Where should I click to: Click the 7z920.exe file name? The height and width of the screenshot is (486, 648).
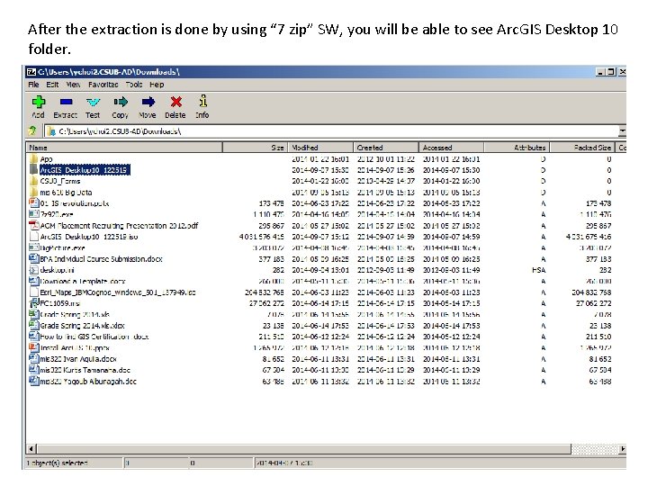57,214
